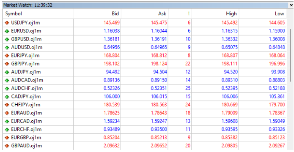294x152 pixels.
Task: Select the EURUSD.oj1m symbol name
Action: [x=26, y=31]
